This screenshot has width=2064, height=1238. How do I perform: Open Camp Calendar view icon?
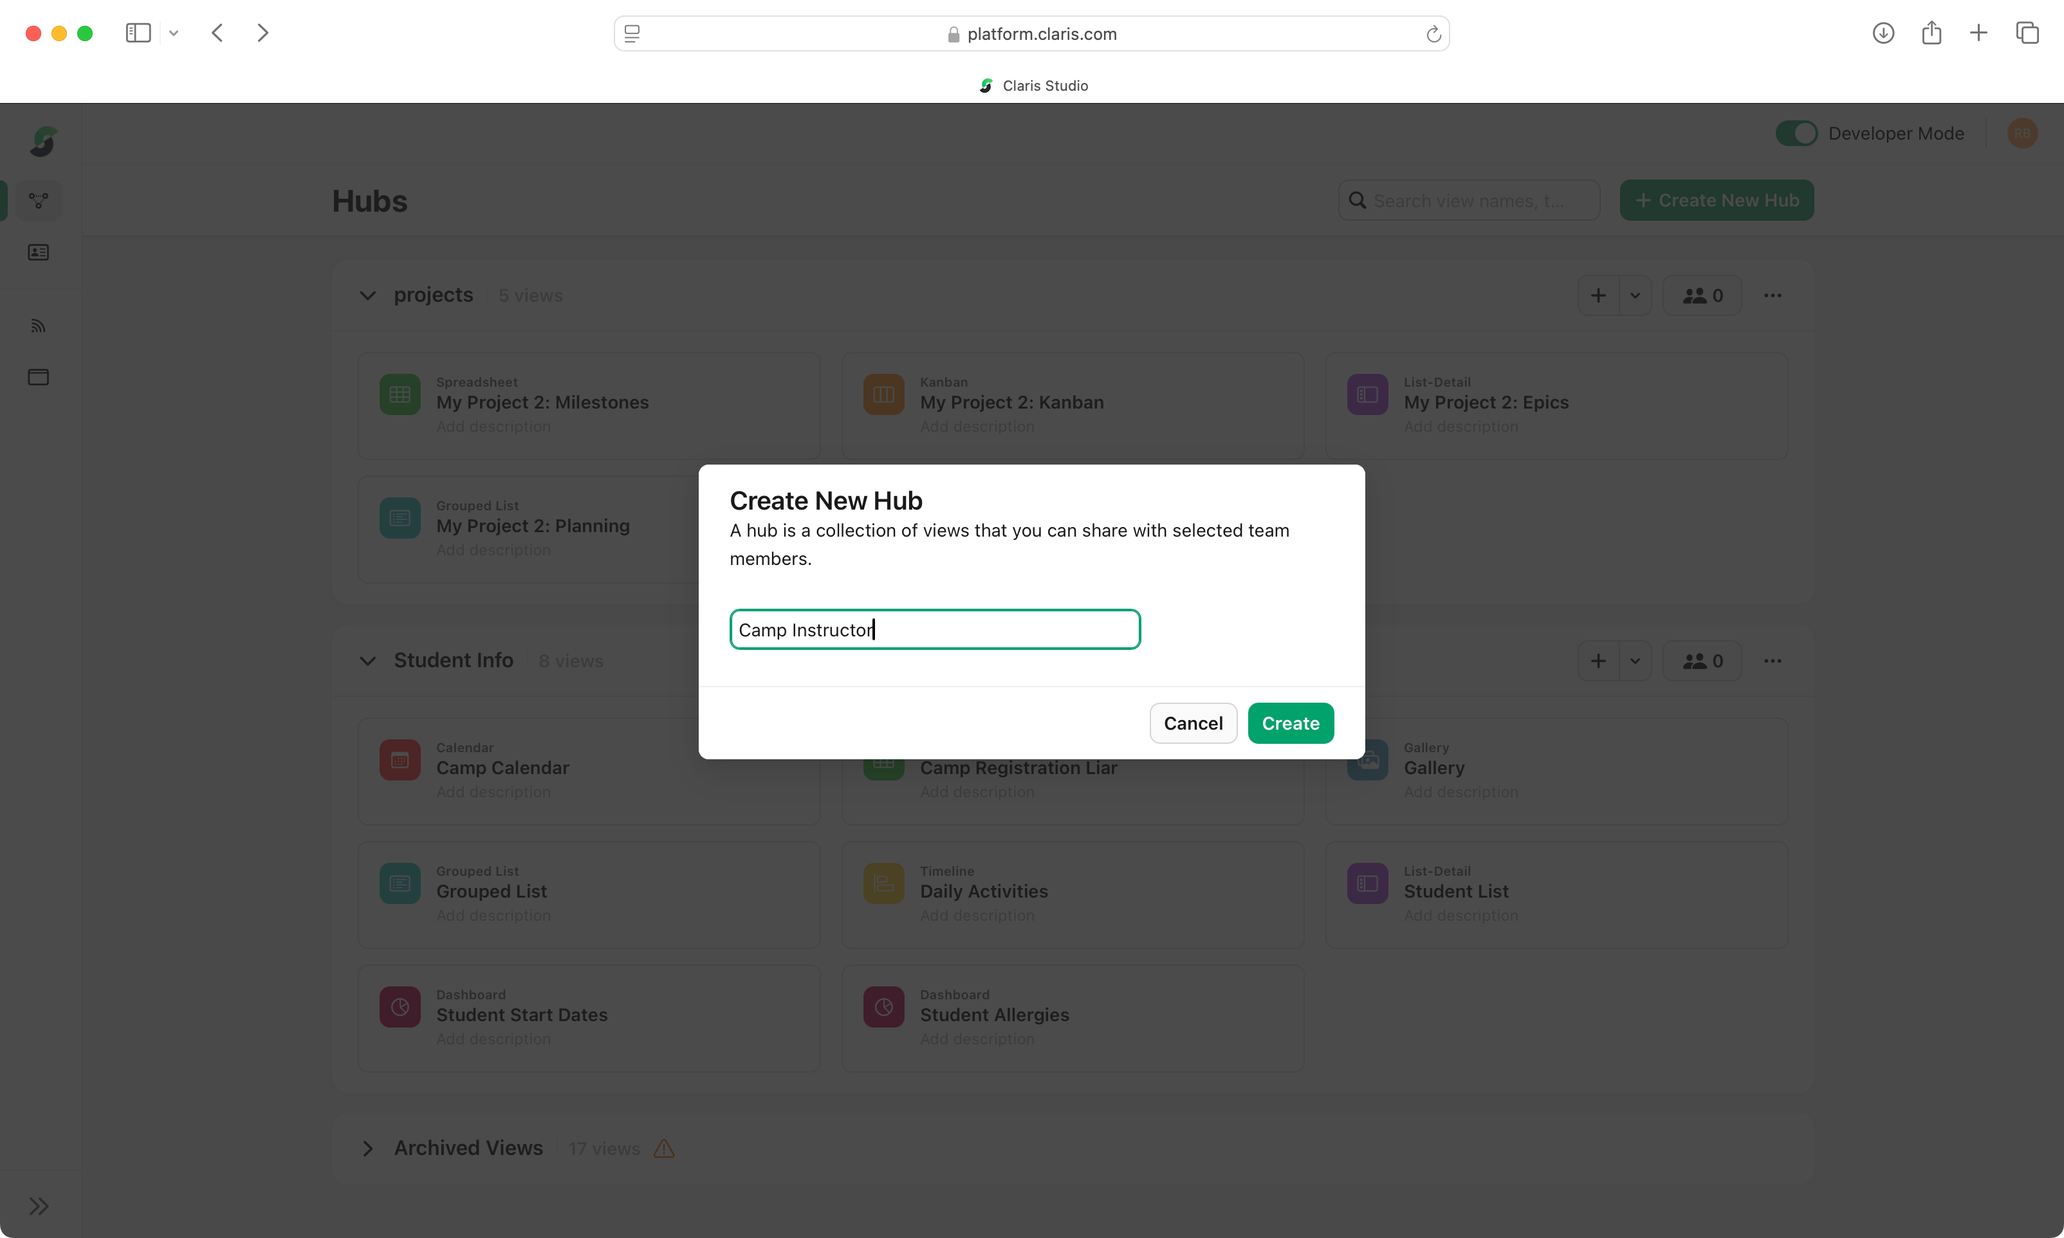pyautogui.click(x=400, y=760)
